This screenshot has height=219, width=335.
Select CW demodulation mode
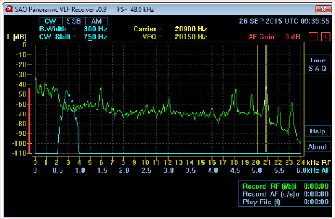click(x=51, y=21)
